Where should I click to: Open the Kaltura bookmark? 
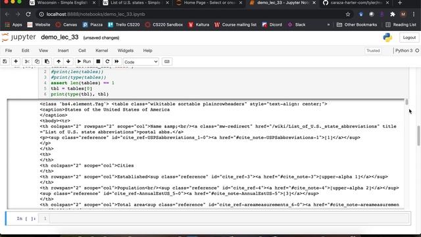pyautogui.click(x=199, y=25)
